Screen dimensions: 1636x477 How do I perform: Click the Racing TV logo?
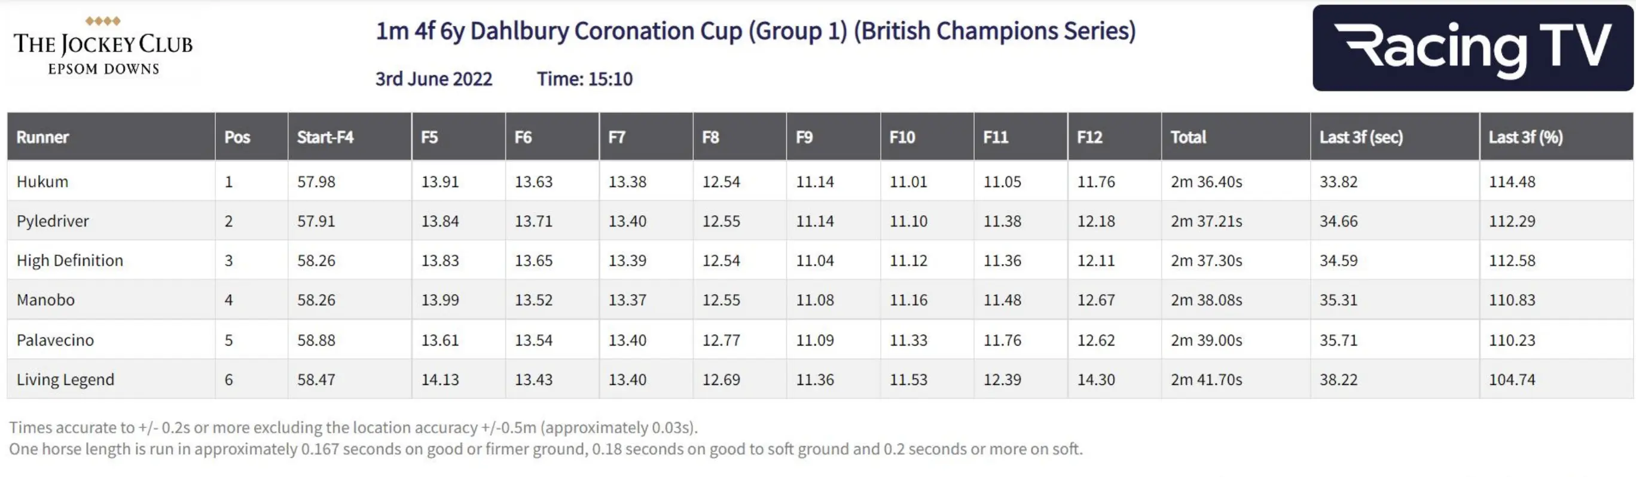tap(1472, 48)
